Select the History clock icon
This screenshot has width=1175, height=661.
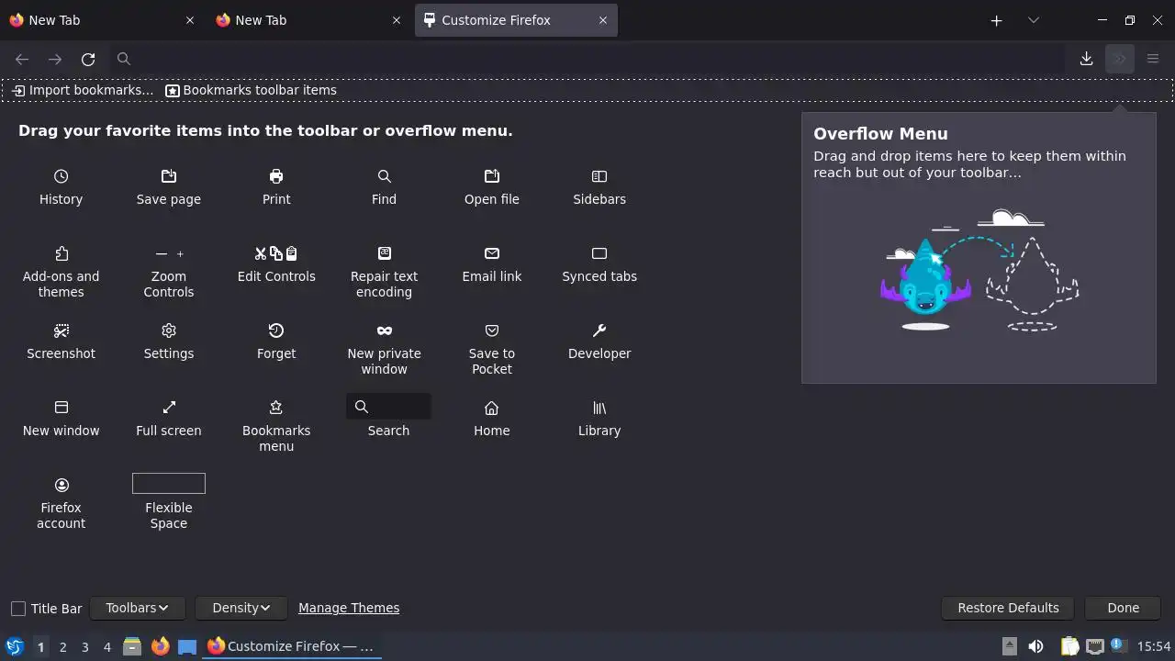(61, 176)
